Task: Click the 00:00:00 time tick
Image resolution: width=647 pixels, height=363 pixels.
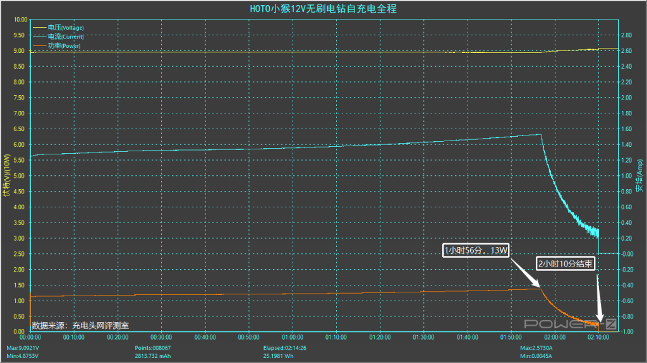Action: pyautogui.click(x=30, y=338)
